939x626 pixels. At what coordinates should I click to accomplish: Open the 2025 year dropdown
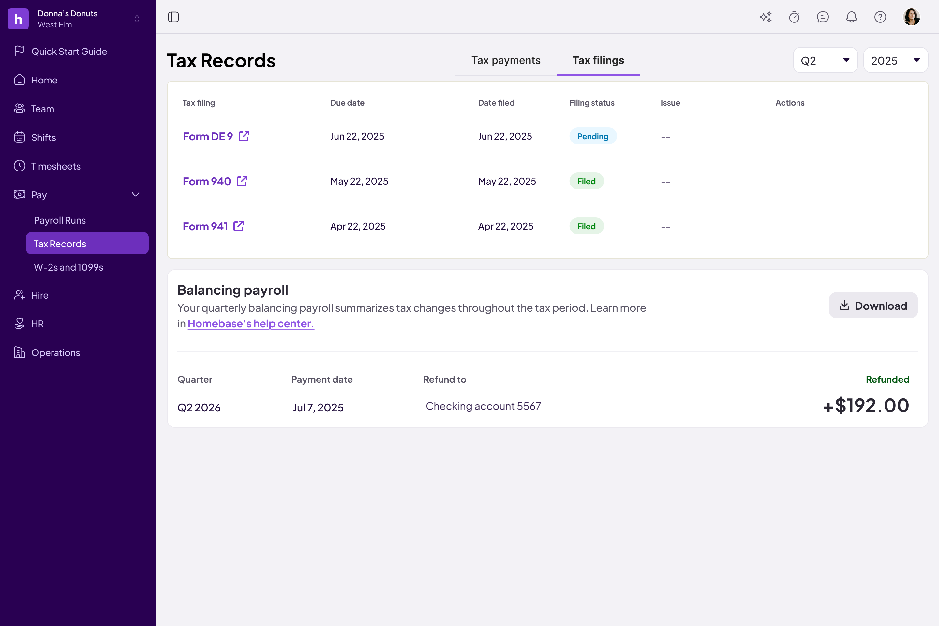point(896,60)
